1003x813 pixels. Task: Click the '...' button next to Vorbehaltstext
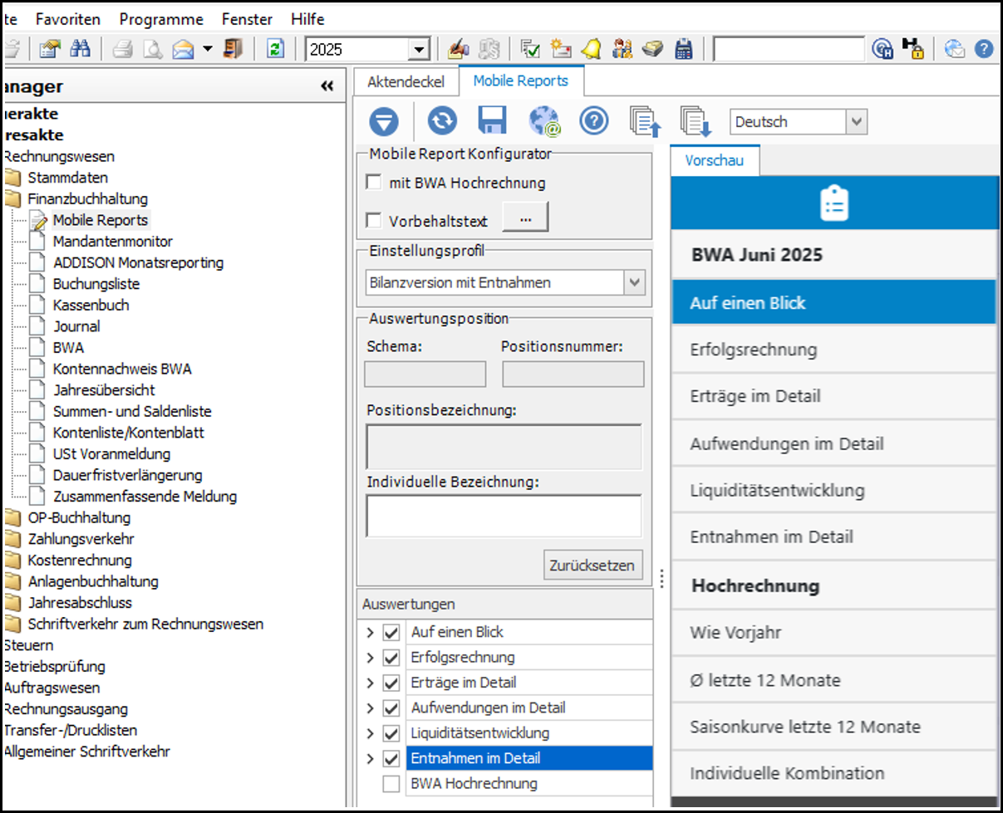525,219
